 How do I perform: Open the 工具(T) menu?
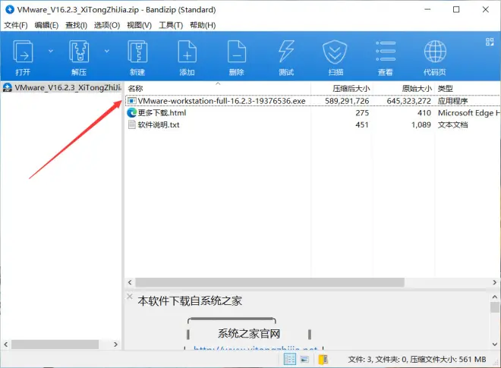[x=171, y=25]
